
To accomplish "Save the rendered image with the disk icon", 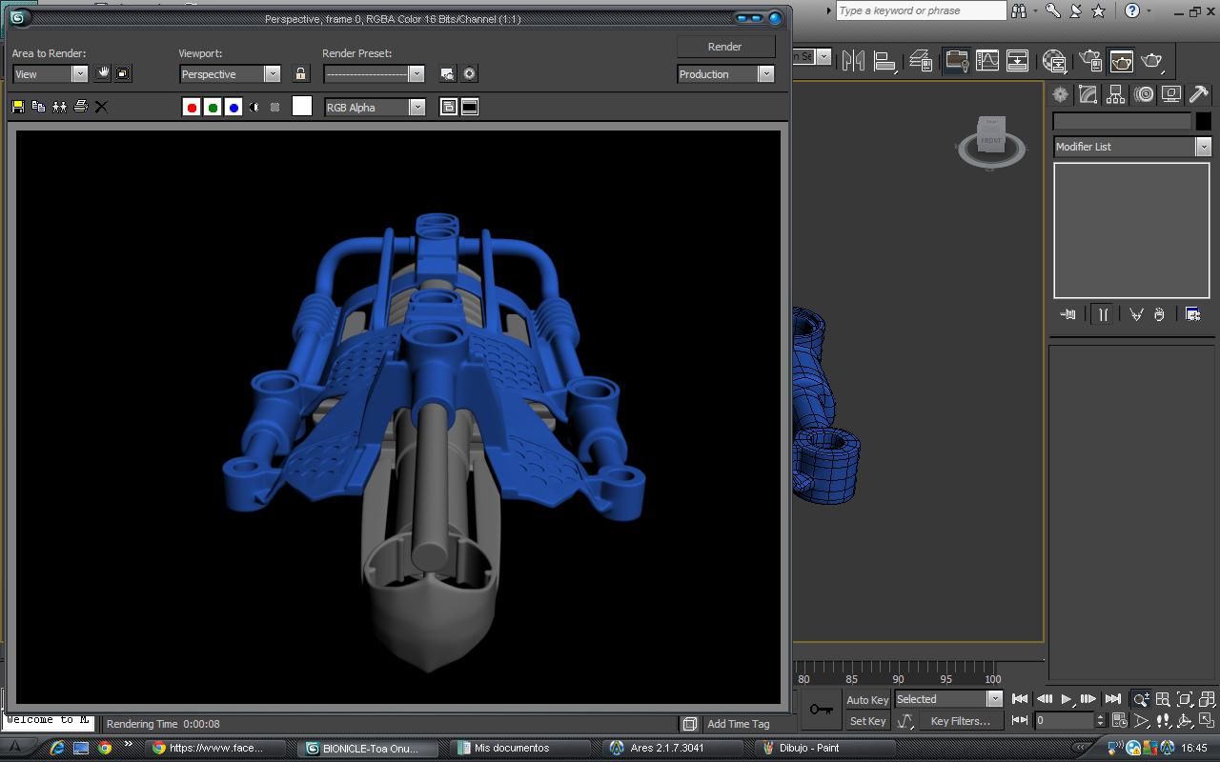I will click(x=17, y=107).
